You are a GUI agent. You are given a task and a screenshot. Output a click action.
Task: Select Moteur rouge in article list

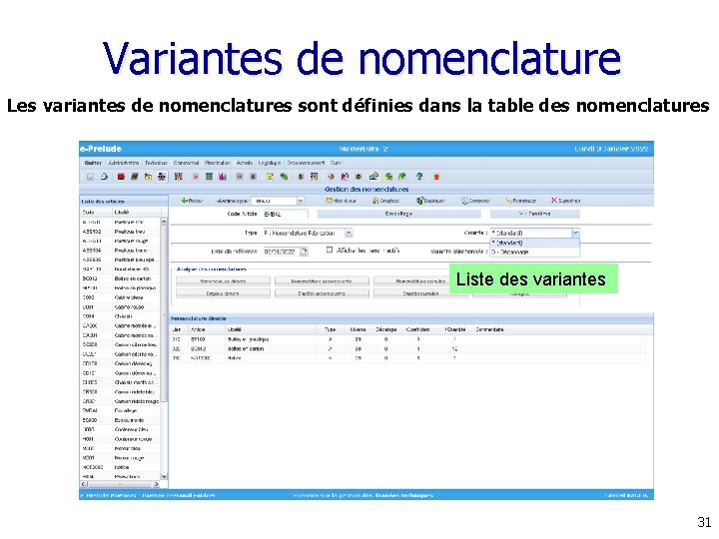click(120, 458)
